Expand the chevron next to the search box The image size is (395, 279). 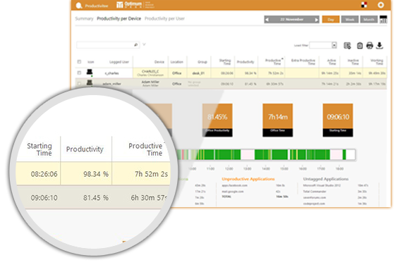144,44
